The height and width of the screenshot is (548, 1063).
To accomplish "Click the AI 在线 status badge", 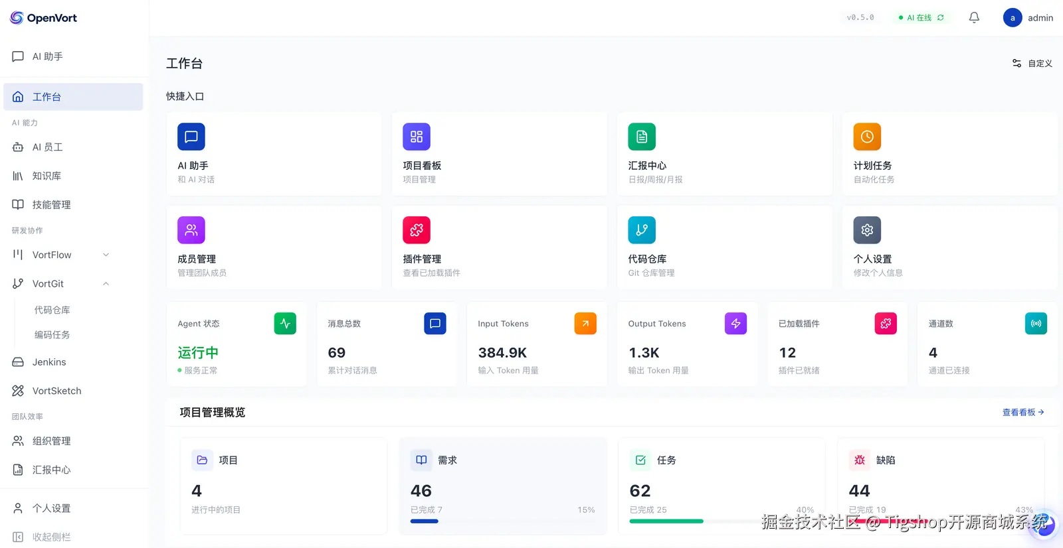I will pos(921,18).
